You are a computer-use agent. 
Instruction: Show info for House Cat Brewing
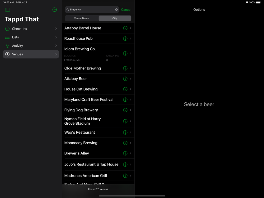point(125,89)
